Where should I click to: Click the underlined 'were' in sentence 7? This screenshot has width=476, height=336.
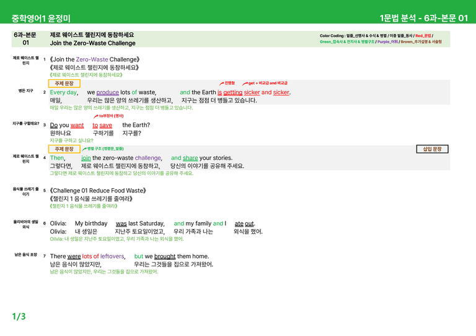point(74,256)
